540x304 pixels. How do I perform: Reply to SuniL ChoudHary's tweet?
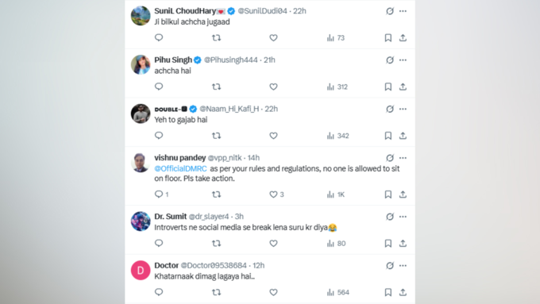(x=159, y=37)
